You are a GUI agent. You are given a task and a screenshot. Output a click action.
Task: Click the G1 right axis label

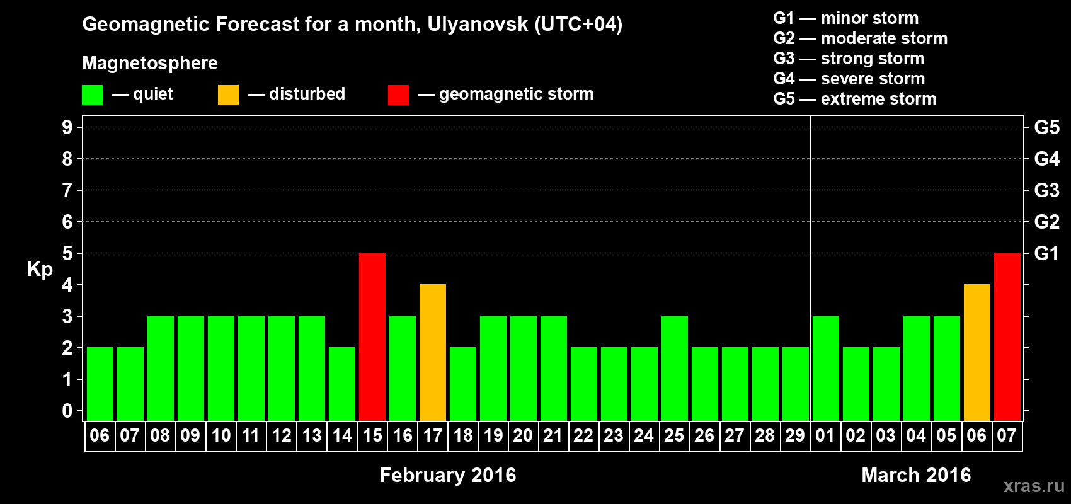click(x=1047, y=253)
